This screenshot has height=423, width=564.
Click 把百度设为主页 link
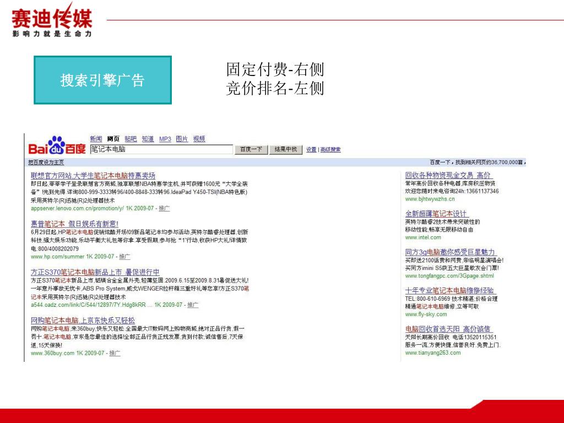click(46, 162)
